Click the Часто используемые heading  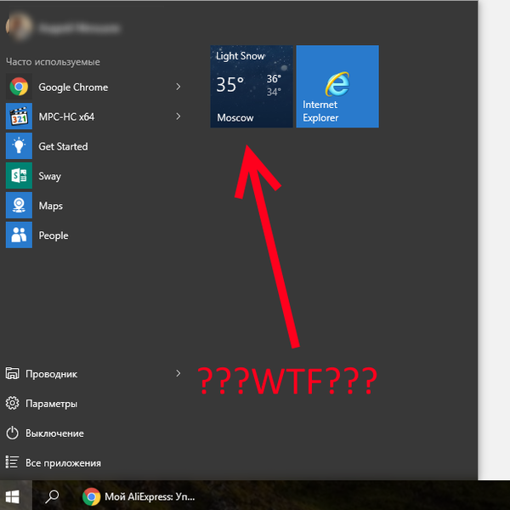[53, 62]
